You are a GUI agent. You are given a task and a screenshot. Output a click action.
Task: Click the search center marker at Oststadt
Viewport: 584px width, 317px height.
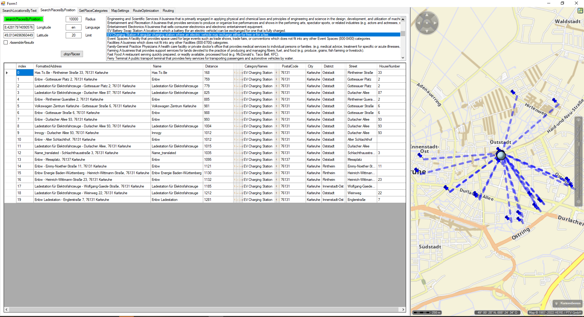501,155
